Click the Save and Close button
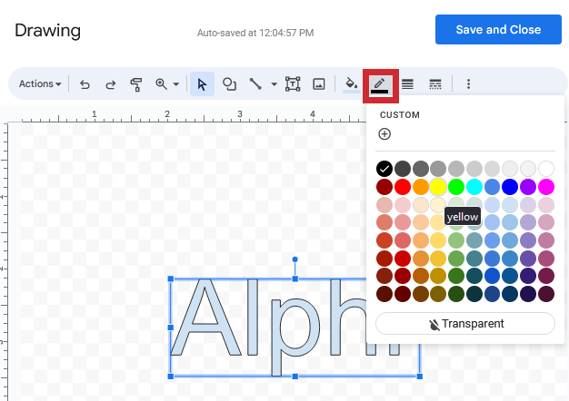This screenshot has width=569, height=401. point(498,29)
